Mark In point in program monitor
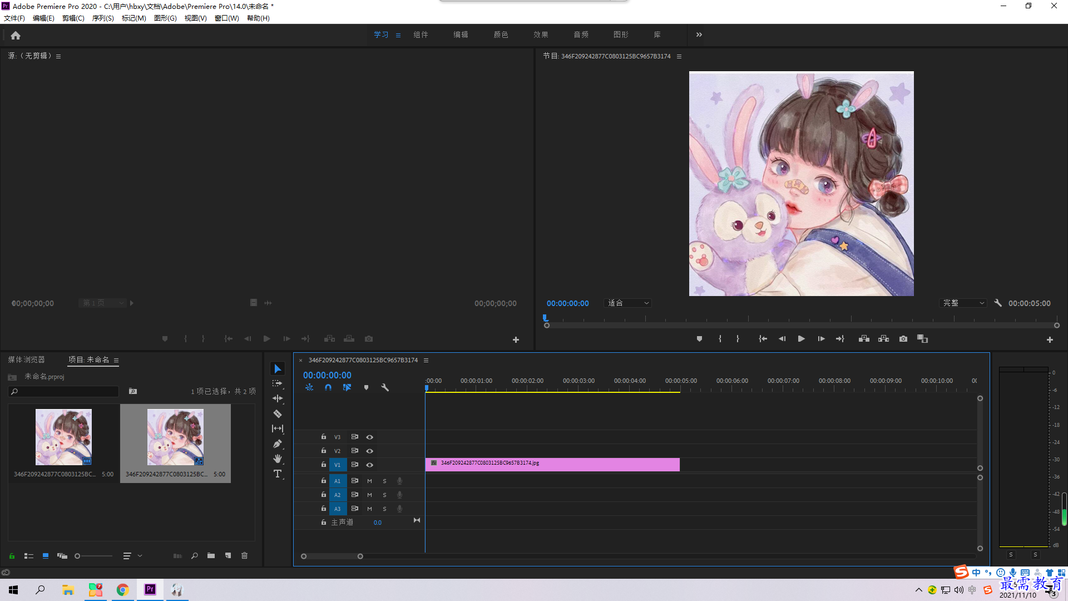This screenshot has height=601, width=1068. pos(720,339)
